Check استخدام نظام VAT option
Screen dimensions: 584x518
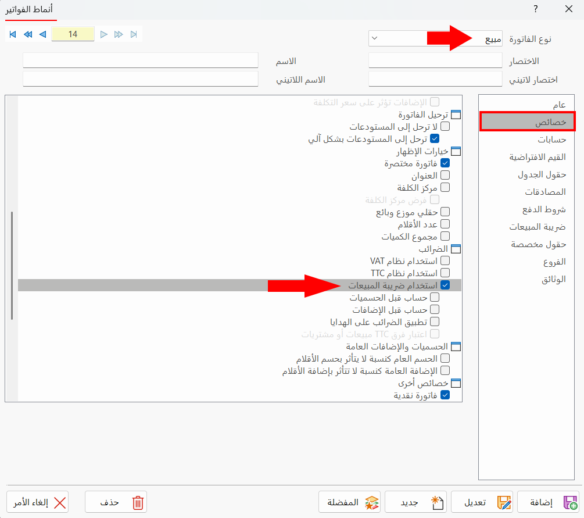click(x=445, y=260)
